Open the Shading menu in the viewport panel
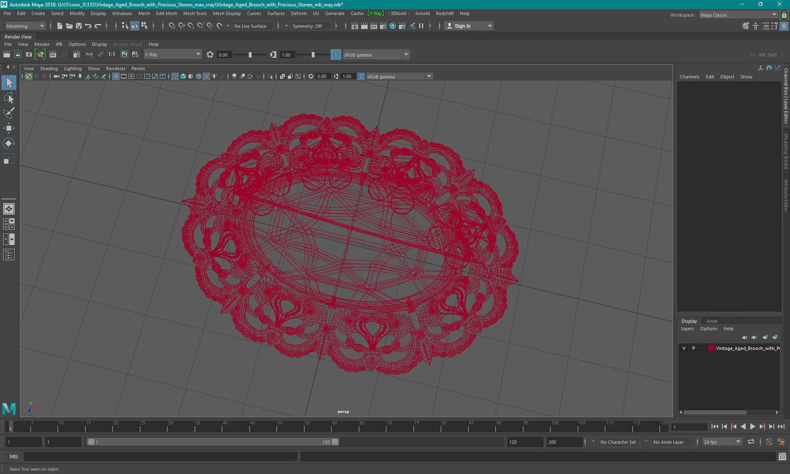Screen dimensions: 790x474 click(x=49, y=68)
